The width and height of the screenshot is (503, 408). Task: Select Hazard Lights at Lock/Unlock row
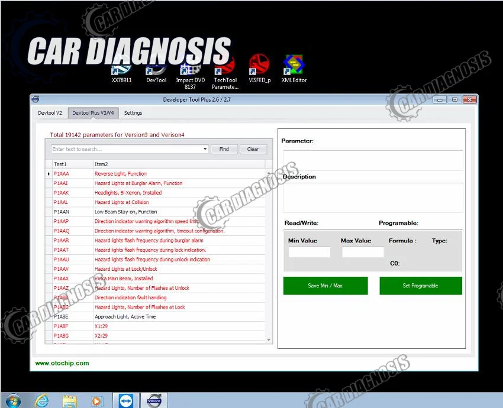(155, 269)
